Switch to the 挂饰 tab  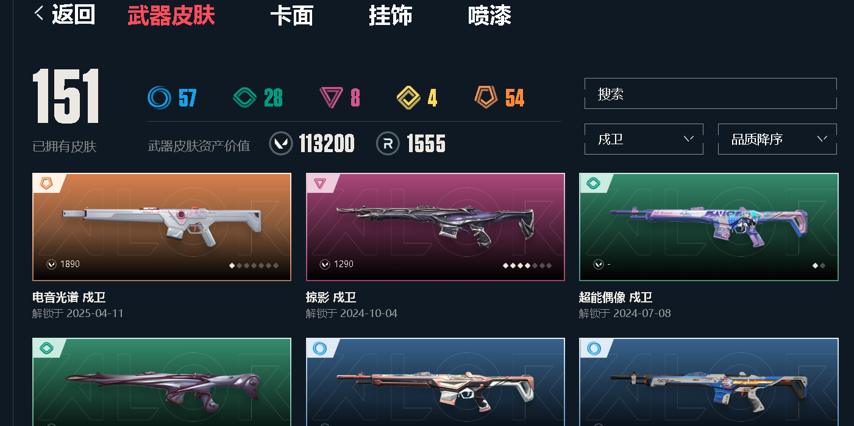(390, 15)
